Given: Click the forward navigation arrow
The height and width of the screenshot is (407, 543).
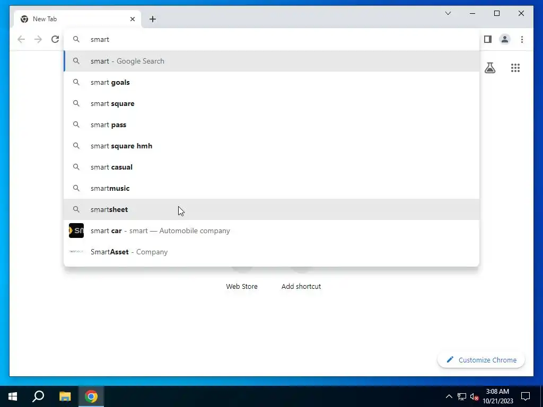Looking at the screenshot, I should pos(38,39).
